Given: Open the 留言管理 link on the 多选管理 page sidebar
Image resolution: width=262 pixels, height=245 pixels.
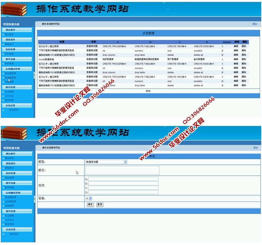Looking at the screenshot, I should point(9,100).
